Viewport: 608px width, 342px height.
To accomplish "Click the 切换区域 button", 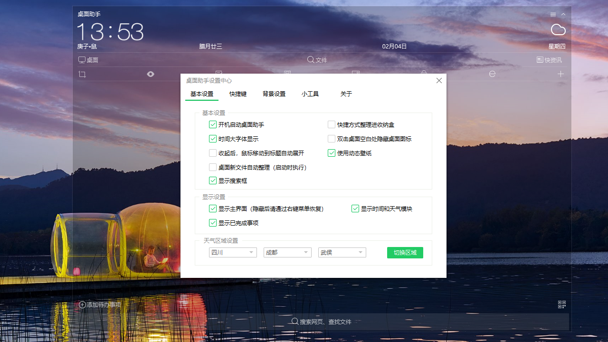I will pos(405,253).
